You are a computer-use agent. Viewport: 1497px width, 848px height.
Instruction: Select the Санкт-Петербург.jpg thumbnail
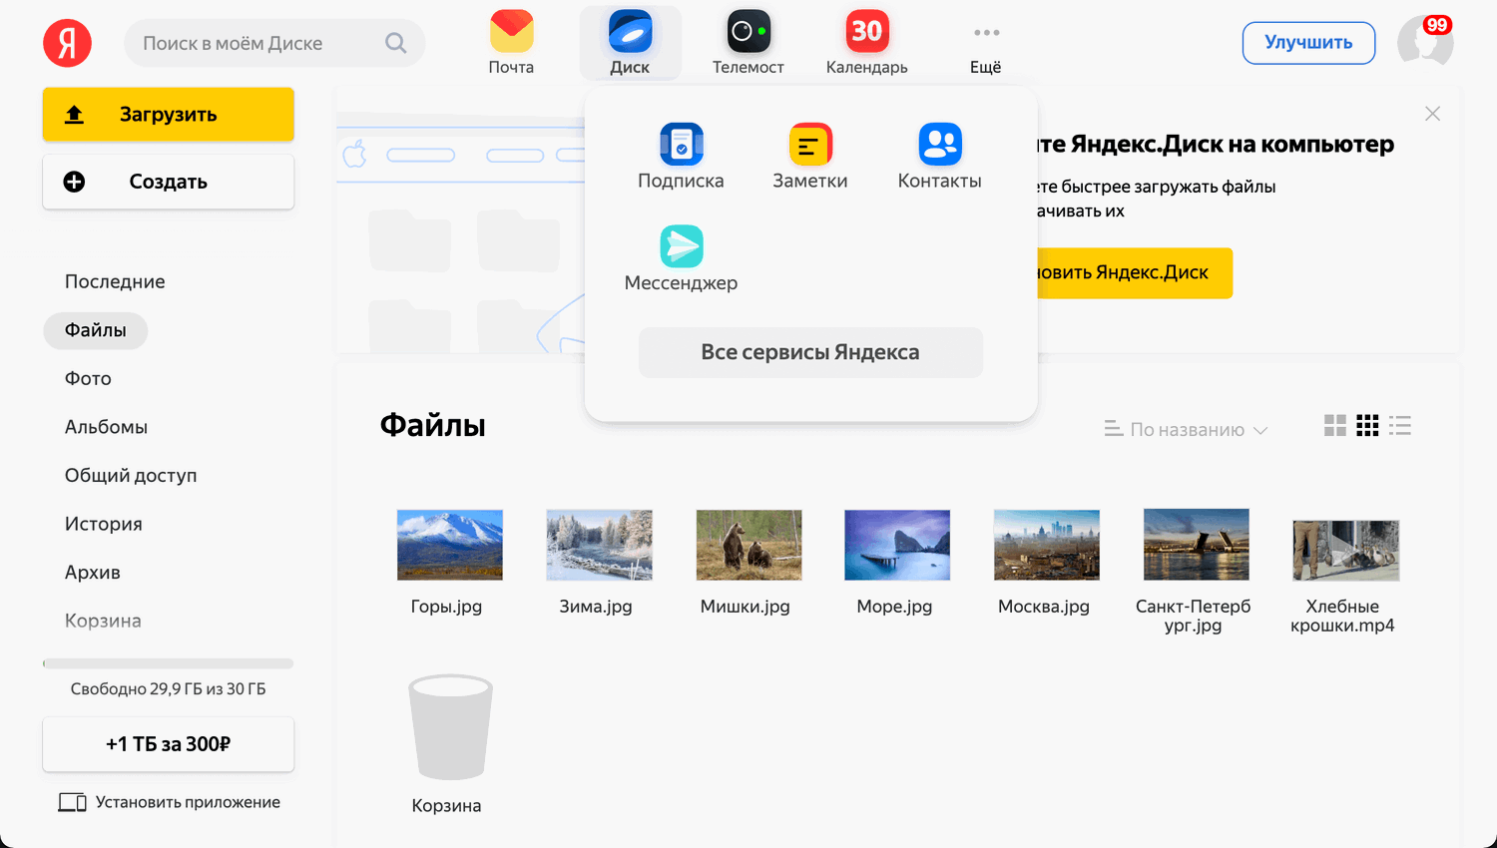click(x=1196, y=545)
